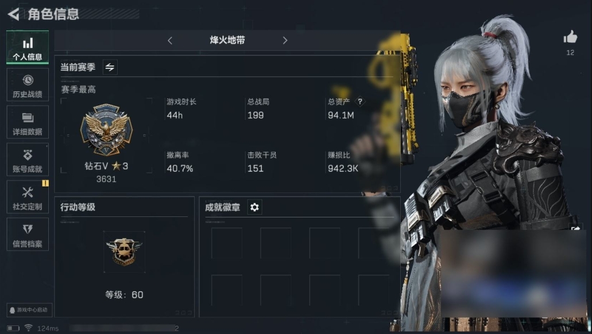Screen dimensions: 592x334
Task: Open the 历史战绩 history tab
Action: 28,85
